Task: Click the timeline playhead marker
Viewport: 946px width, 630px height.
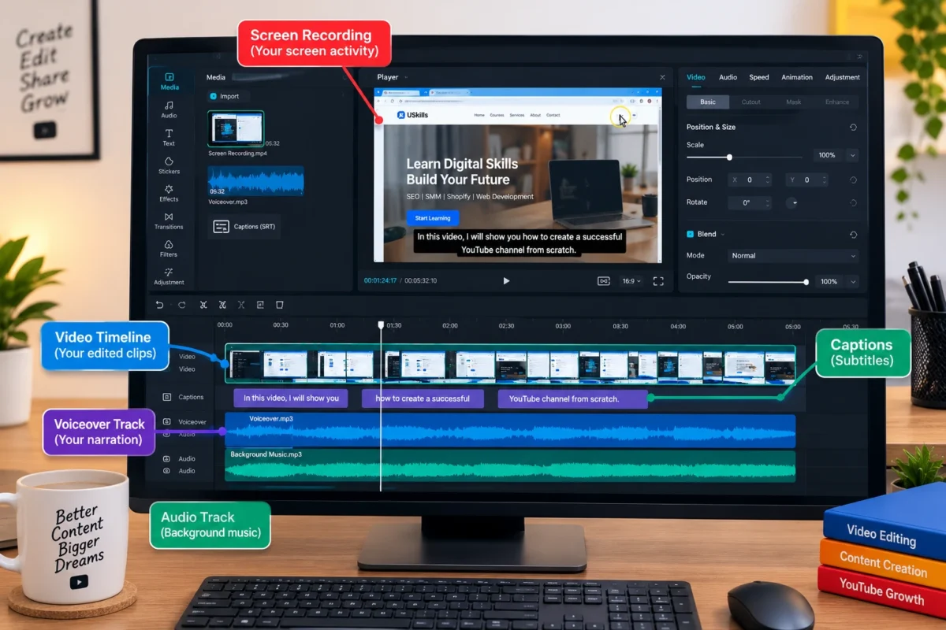Action: click(x=381, y=324)
